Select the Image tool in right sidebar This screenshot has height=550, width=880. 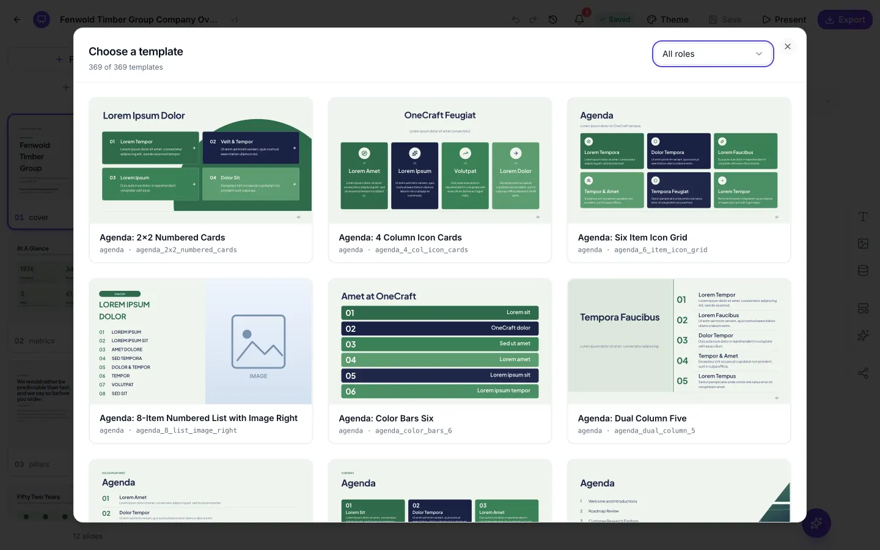[x=863, y=244]
